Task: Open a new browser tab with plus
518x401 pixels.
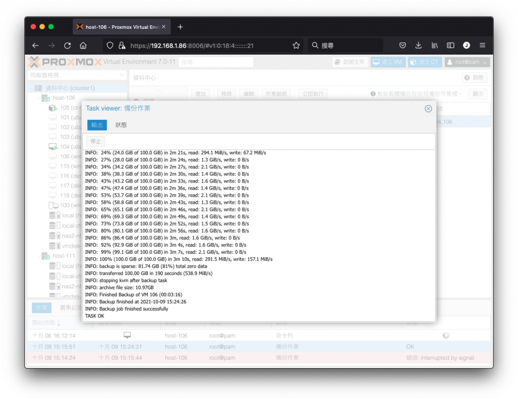Action: [x=180, y=27]
